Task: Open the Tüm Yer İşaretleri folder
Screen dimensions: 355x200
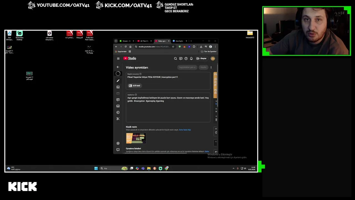Action: pos(209,51)
